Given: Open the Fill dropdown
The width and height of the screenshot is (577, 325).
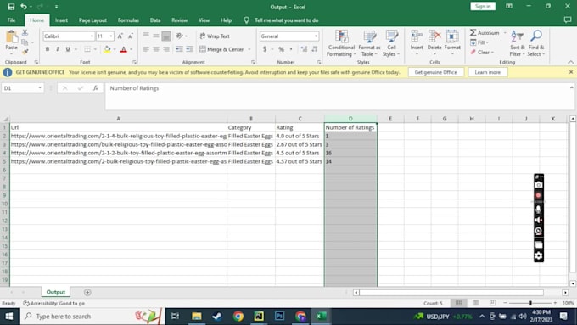Looking at the screenshot, I should pyautogui.click(x=479, y=42).
